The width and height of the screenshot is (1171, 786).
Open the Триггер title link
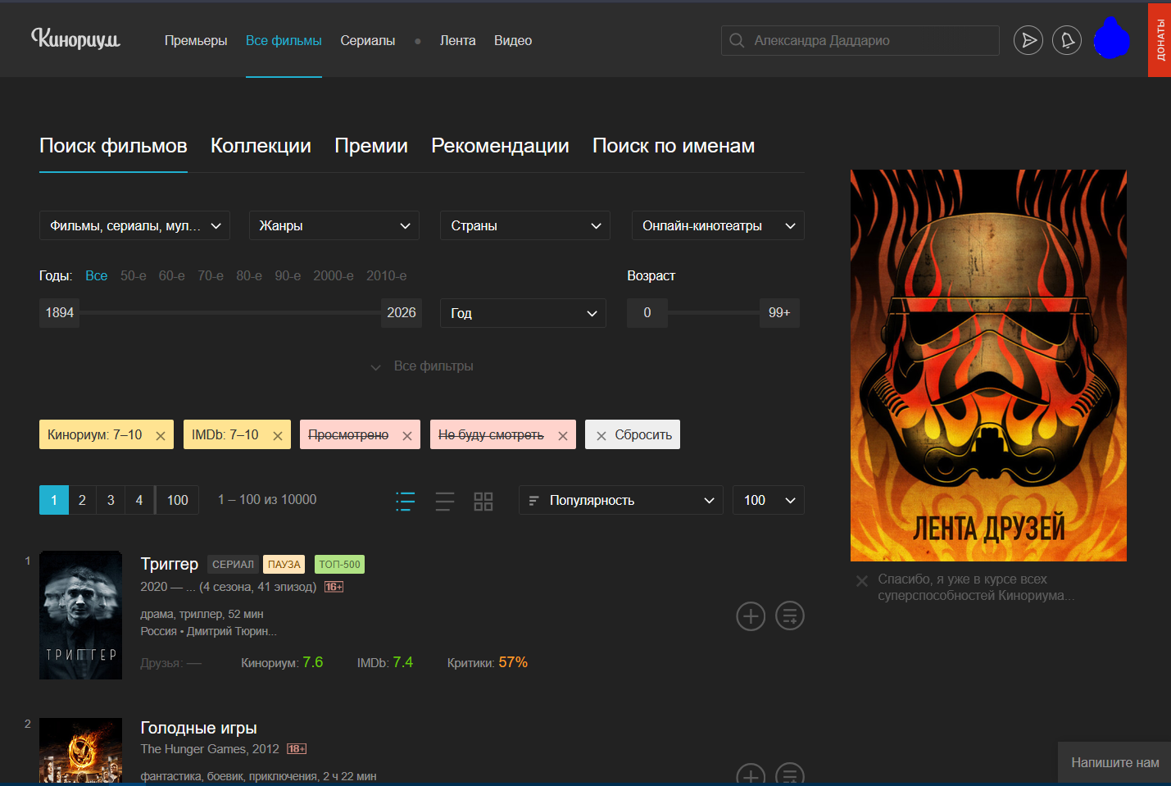pos(170,564)
